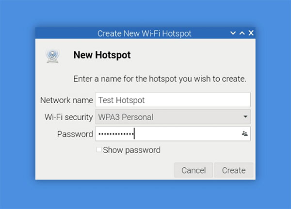Click the password storage options icon
The height and width of the screenshot is (209, 291).
tap(244, 134)
